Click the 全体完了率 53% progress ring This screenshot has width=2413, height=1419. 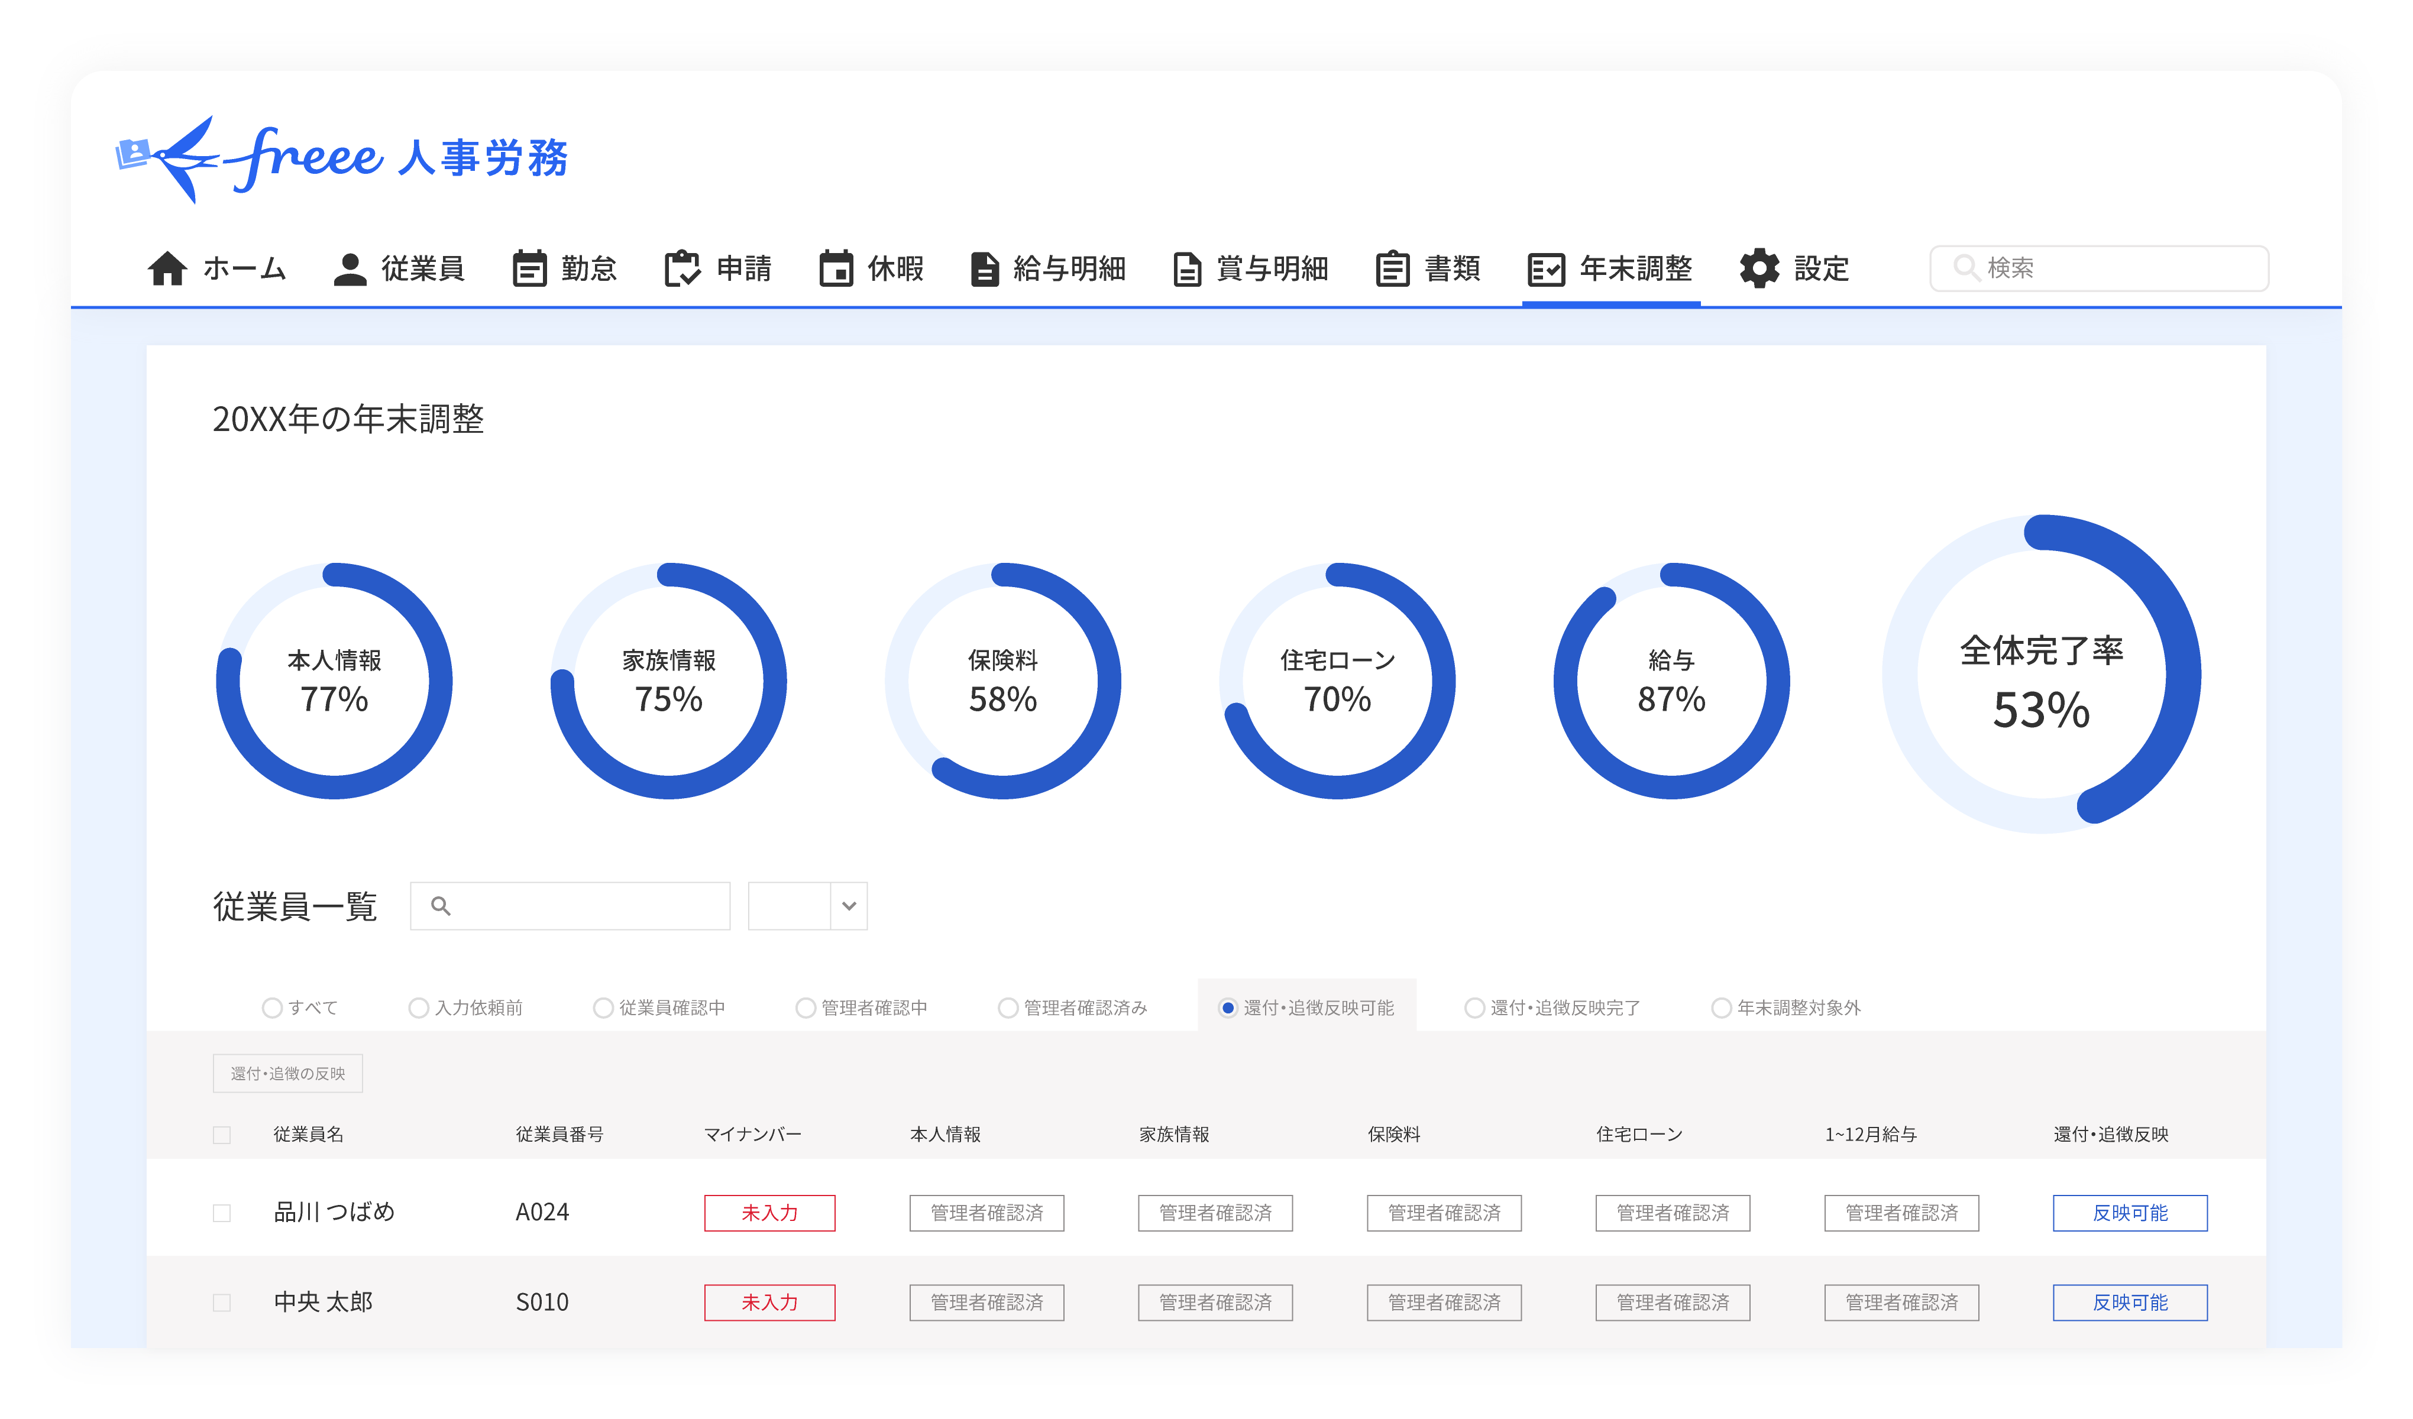coord(2040,675)
